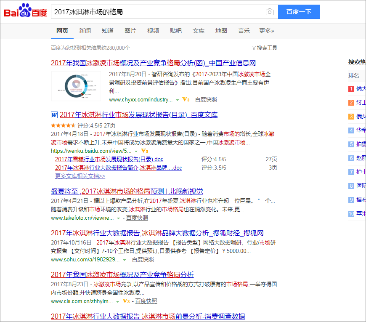Go to the 文库 tab

(x=199, y=31)
